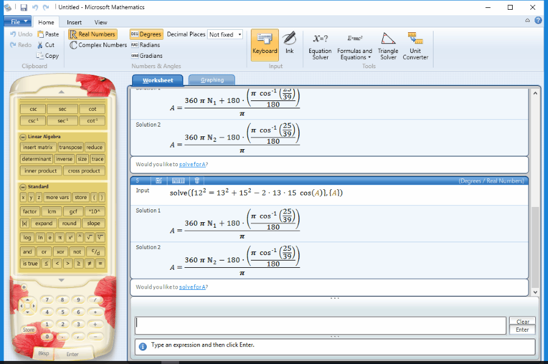
Task: Select Keyboard input mode
Action: [265, 44]
